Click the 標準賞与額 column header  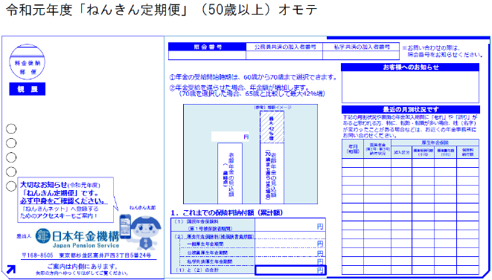(445, 152)
